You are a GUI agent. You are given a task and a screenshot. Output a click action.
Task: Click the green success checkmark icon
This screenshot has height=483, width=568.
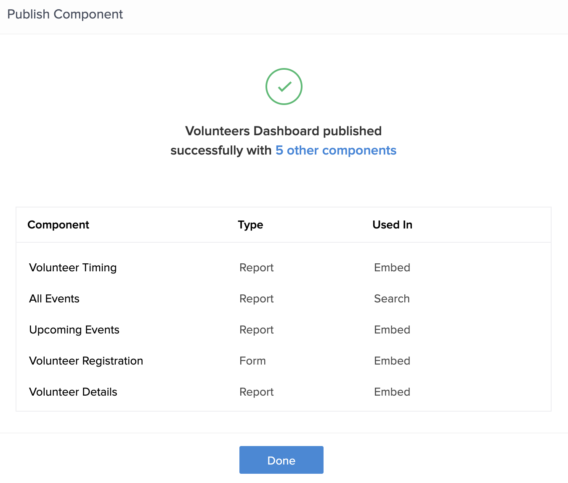click(284, 87)
